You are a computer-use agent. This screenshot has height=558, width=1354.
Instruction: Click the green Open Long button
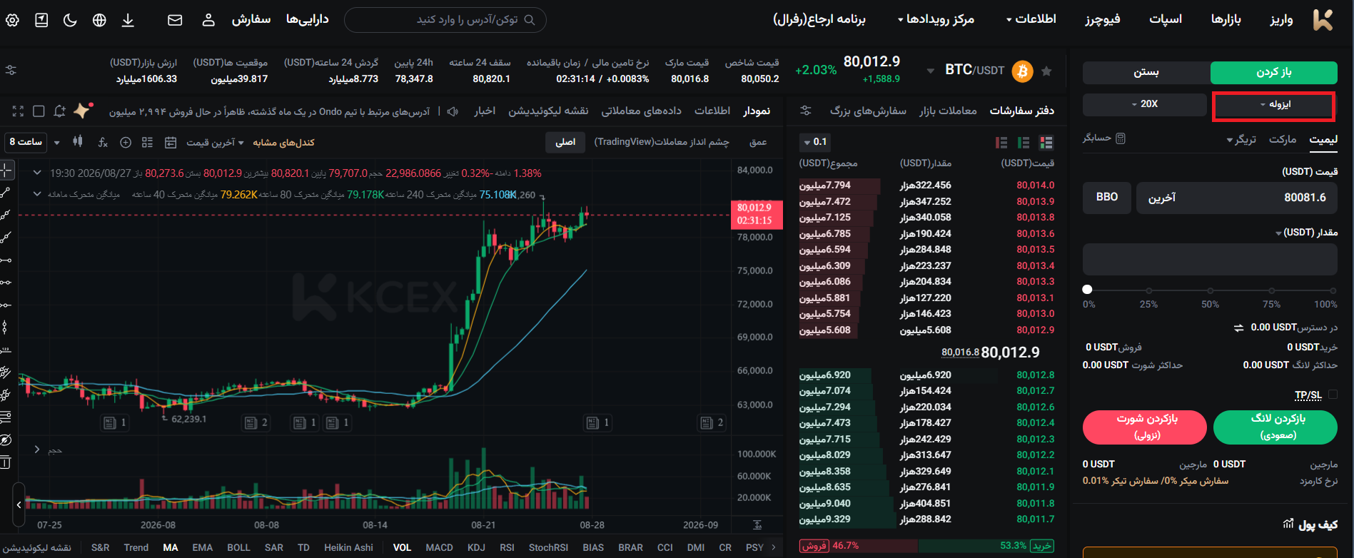(x=1275, y=427)
